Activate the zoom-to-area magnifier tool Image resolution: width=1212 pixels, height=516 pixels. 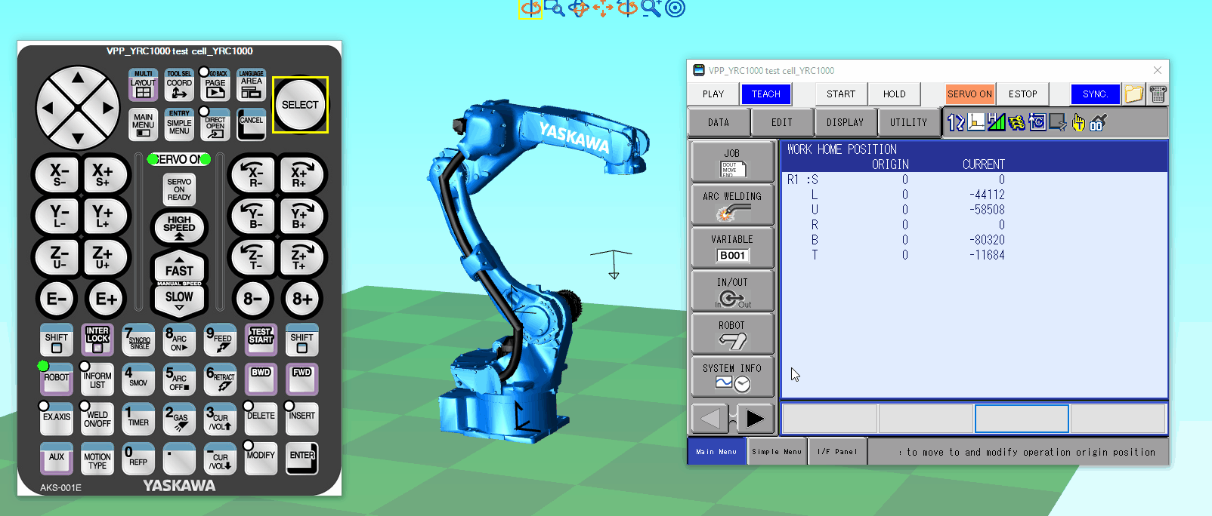[555, 8]
